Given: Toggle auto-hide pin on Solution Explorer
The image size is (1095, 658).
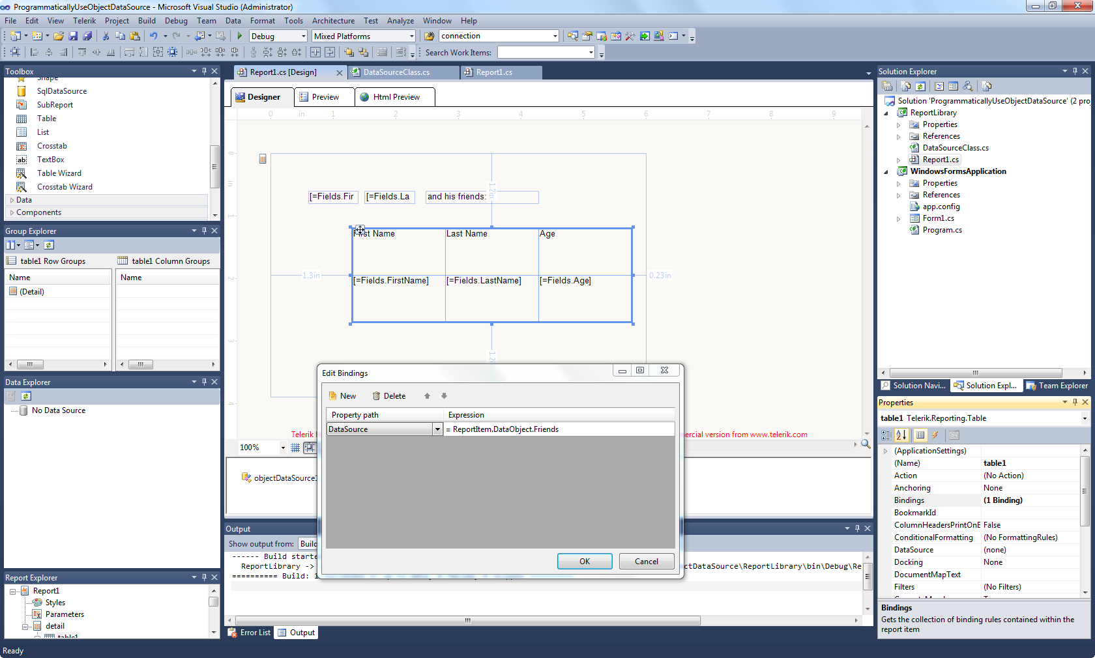Looking at the screenshot, I should [1075, 71].
